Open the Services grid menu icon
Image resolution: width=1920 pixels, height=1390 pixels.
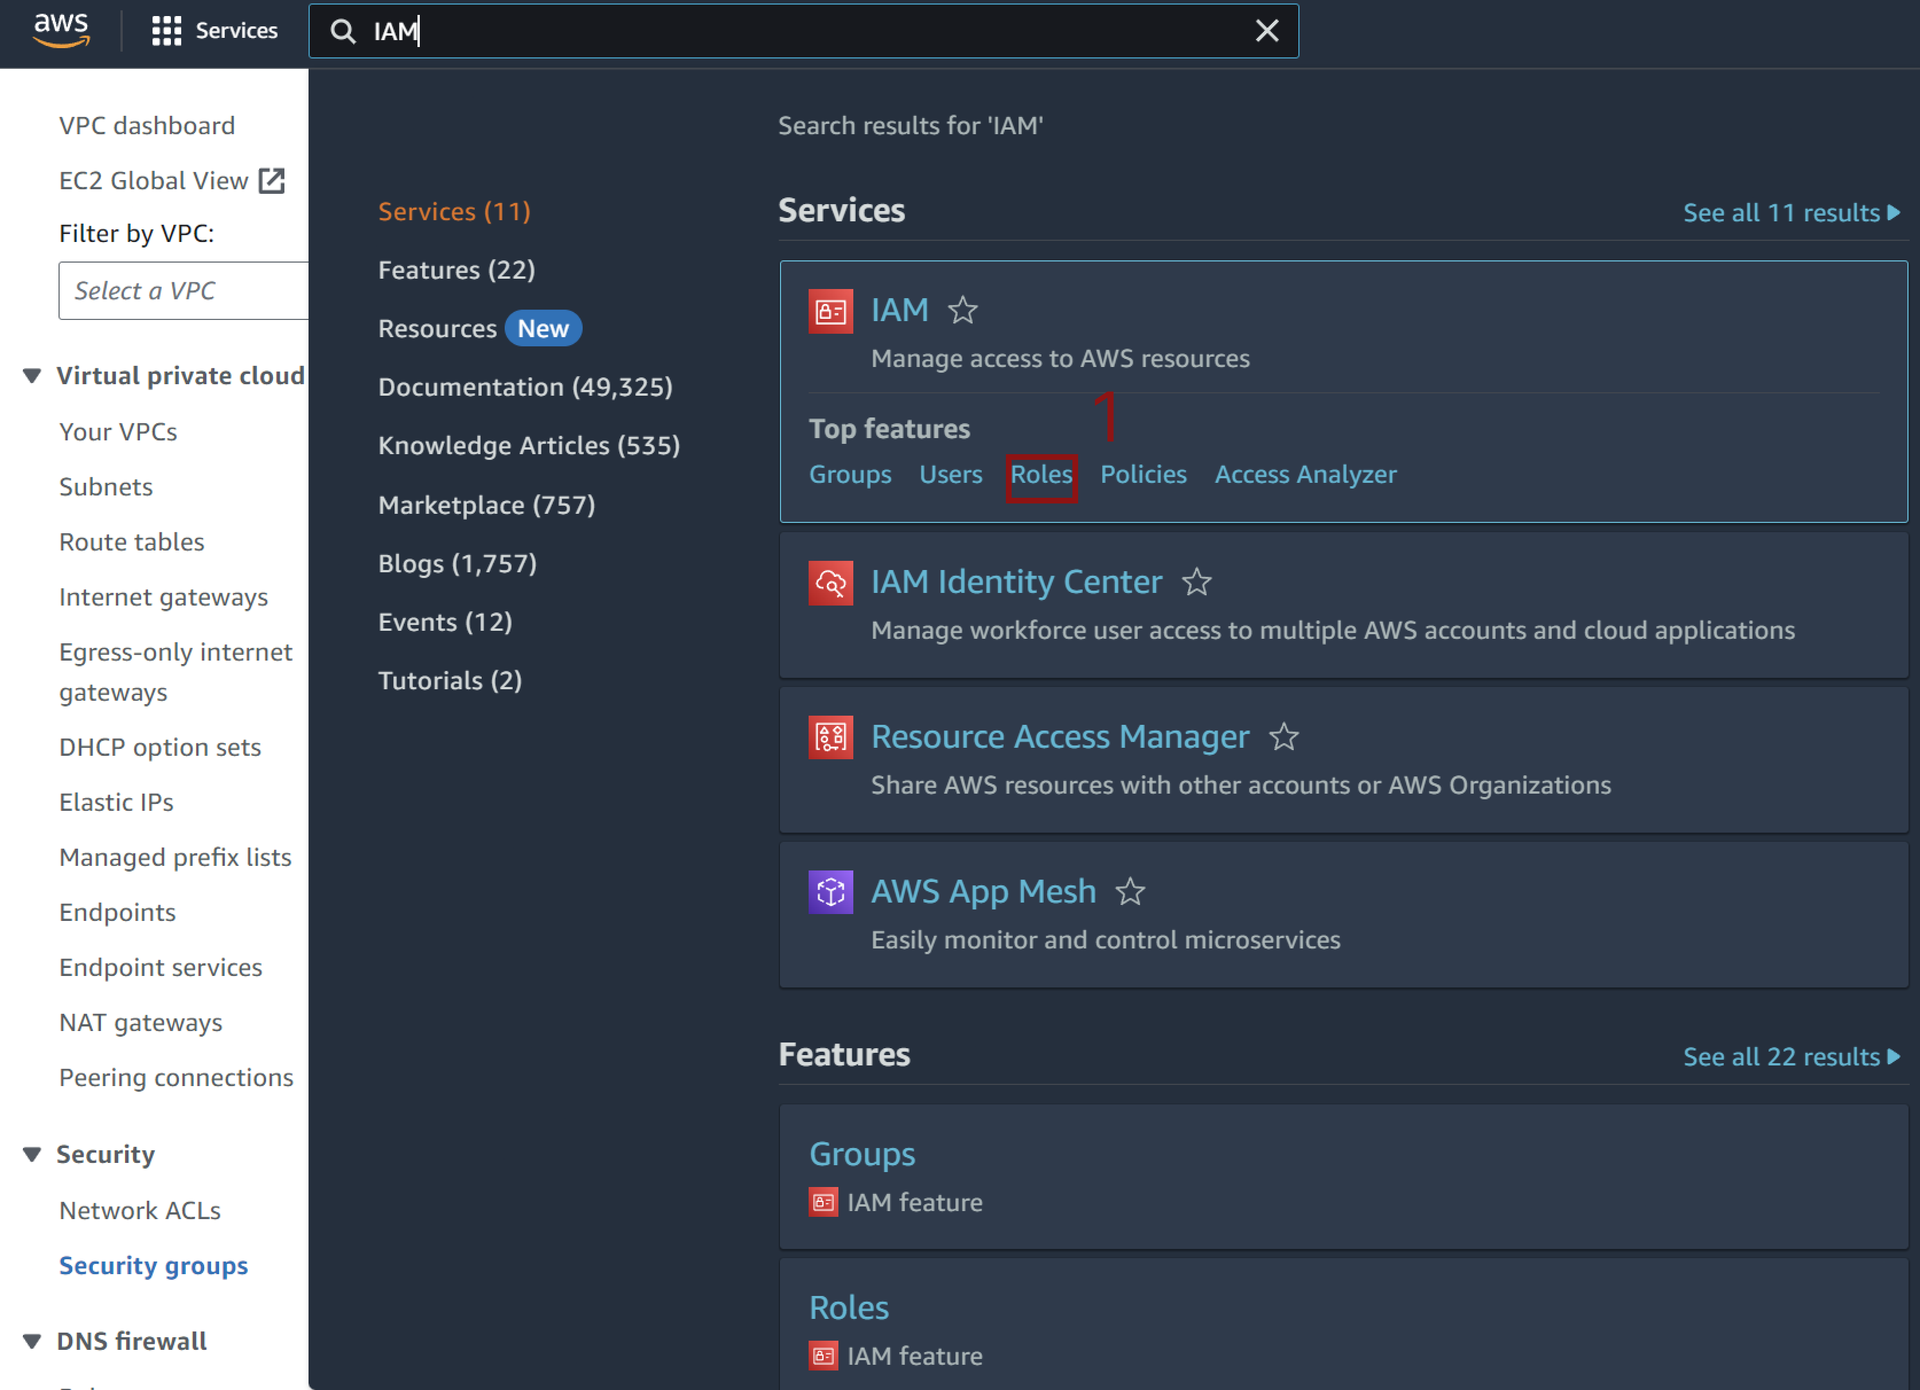tap(166, 32)
